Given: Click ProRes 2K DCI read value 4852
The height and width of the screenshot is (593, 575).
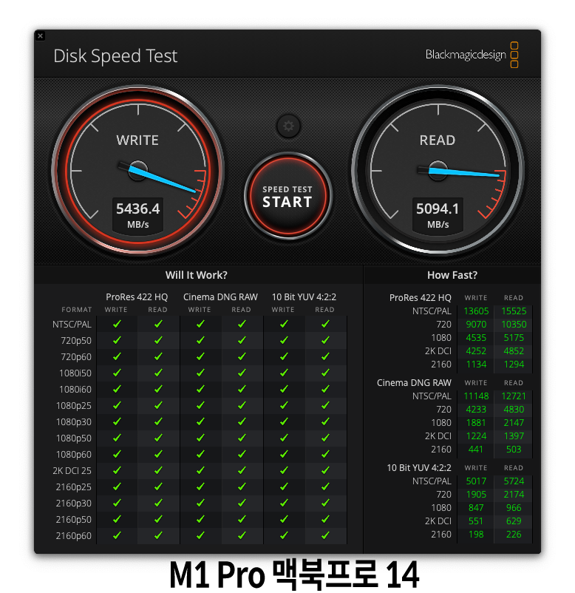Looking at the screenshot, I should [x=514, y=350].
